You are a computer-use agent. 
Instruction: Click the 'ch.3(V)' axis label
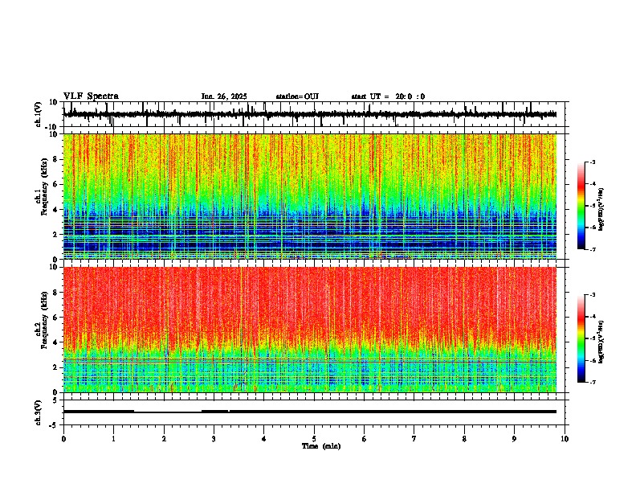pyautogui.click(x=39, y=412)
